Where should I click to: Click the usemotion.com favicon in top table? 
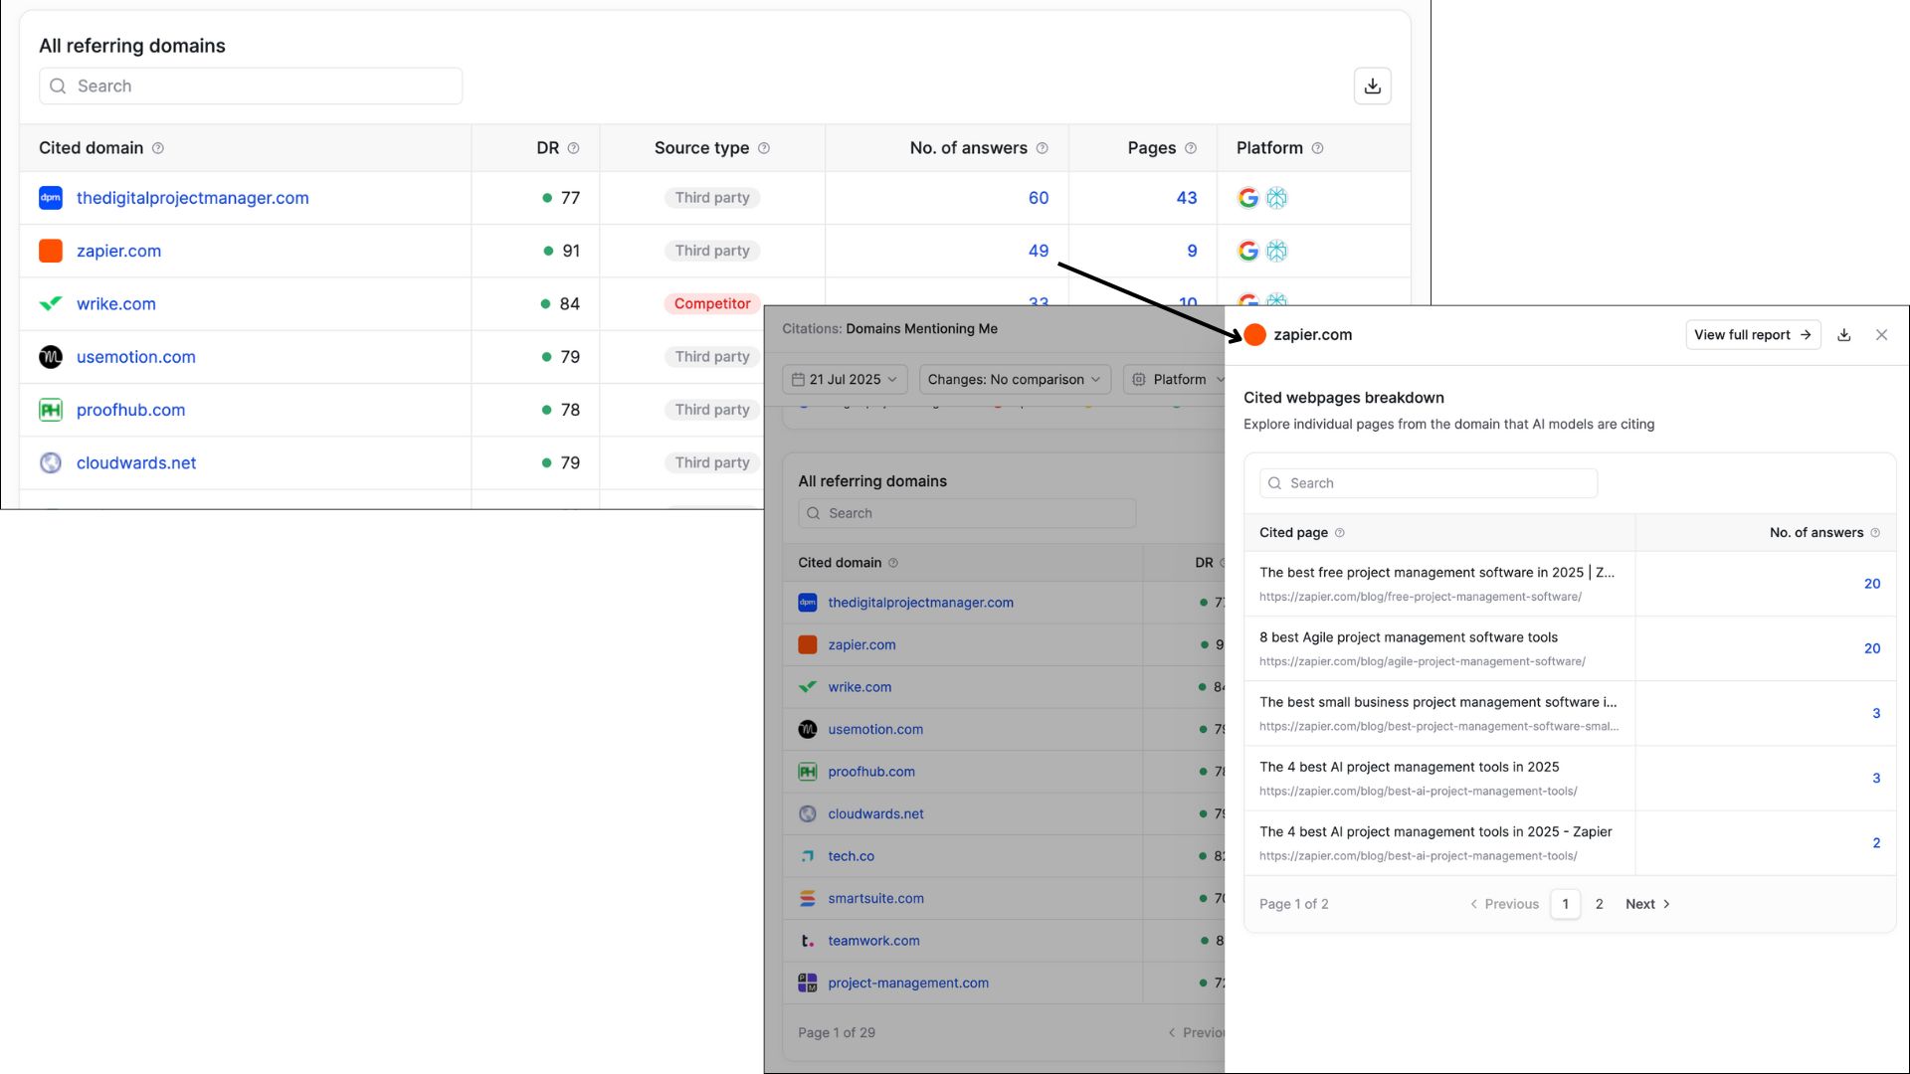click(x=51, y=357)
